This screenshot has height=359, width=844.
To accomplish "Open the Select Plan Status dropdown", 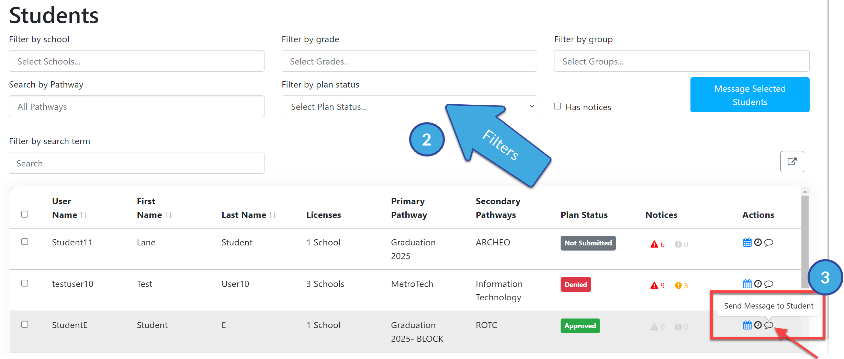I will [409, 106].
